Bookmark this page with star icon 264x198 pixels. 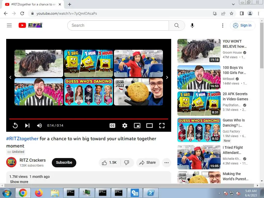[232, 13]
